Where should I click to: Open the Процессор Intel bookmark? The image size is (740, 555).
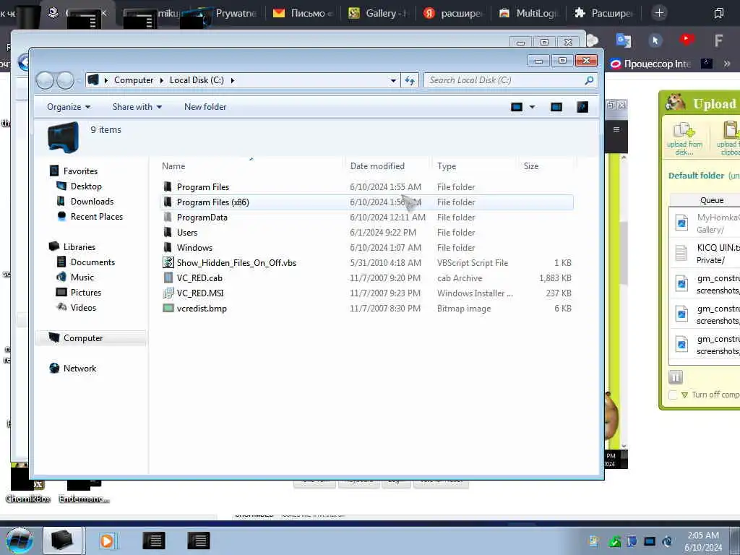click(x=650, y=64)
